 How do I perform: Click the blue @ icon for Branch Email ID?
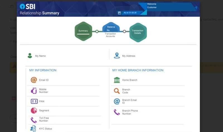(117, 101)
